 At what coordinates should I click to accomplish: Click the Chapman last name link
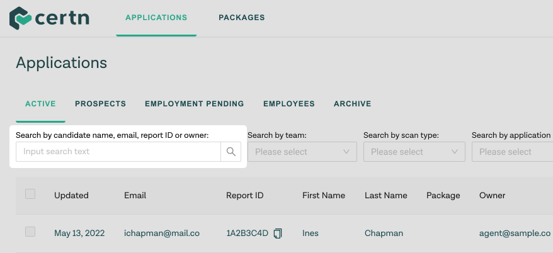[x=383, y=233]
